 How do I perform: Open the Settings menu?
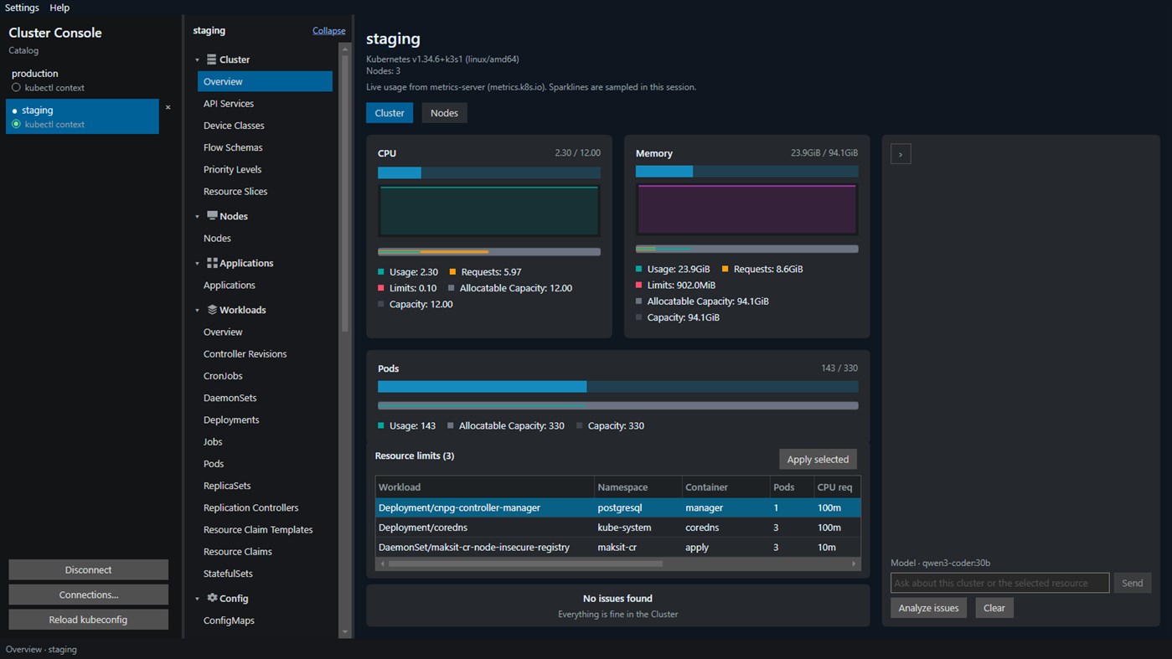22,8
